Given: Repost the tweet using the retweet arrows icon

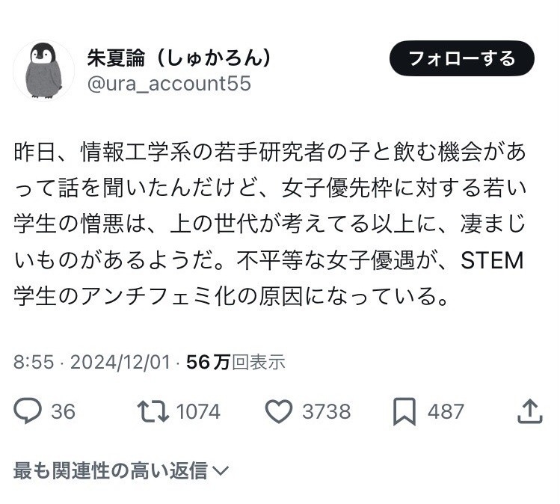Looking at the screenshot, I should pyautogui.click(x=152, y=411).
